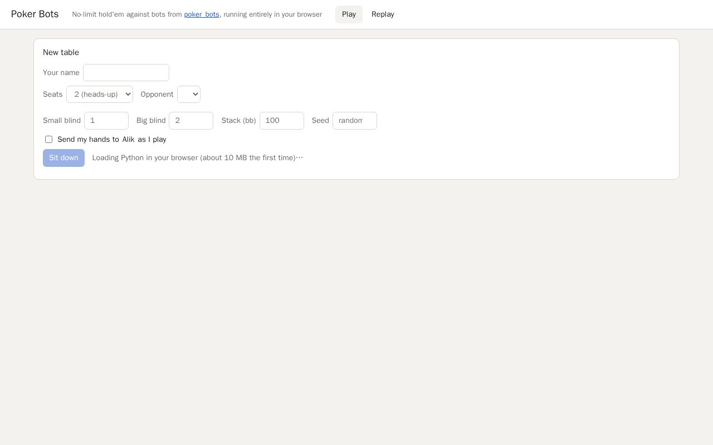
Task: Click the Alik recipient name
Action: tap(129, 140)
